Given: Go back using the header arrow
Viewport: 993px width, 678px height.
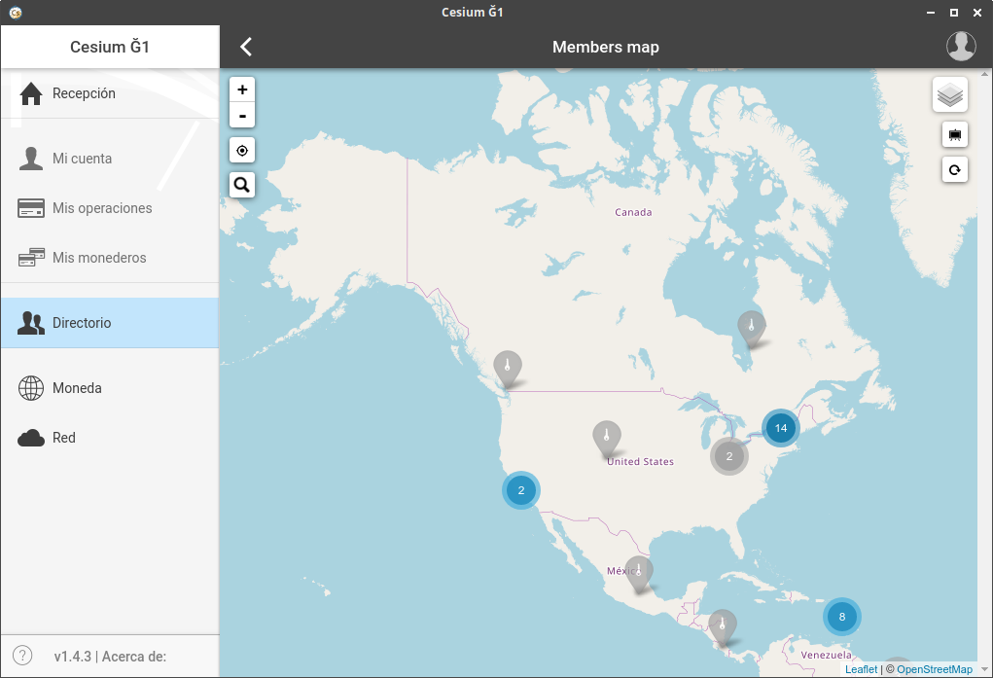Looking at the screenshot, I should click(x=246, y=47).
